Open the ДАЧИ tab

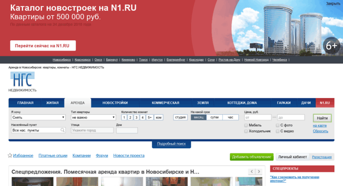tap(306, 103)
